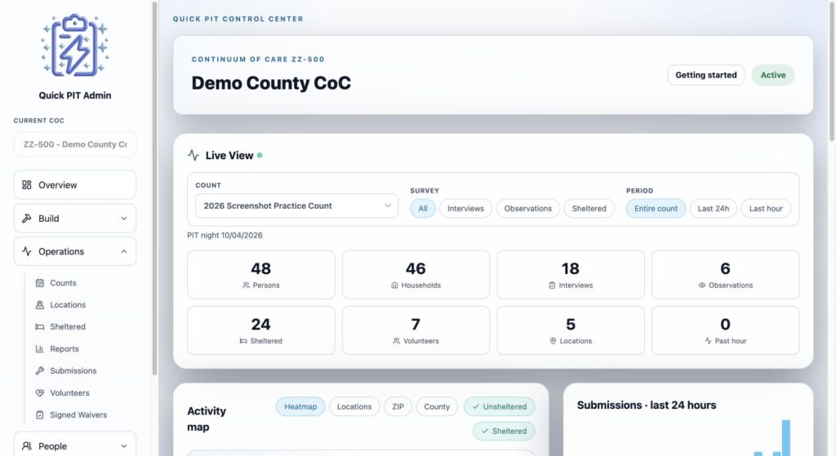Click the main page vertical scrollbar

coord(832,70)
